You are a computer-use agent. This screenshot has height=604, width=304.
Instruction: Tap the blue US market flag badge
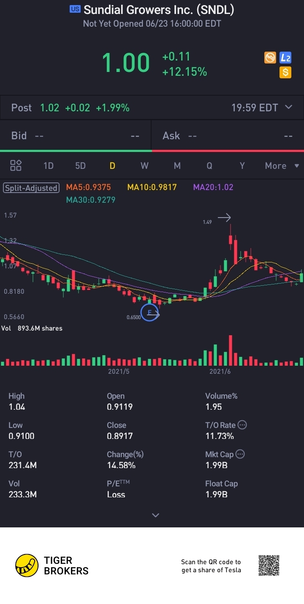75,9
